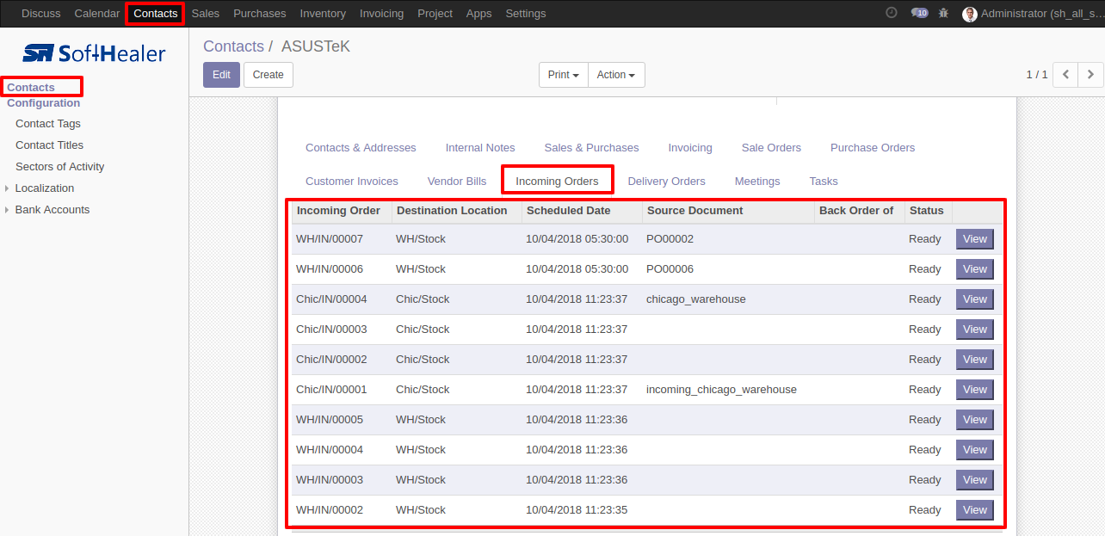Open the Purchases menu
Viewport: 1105px width, 536px height.
click(260, 14)
